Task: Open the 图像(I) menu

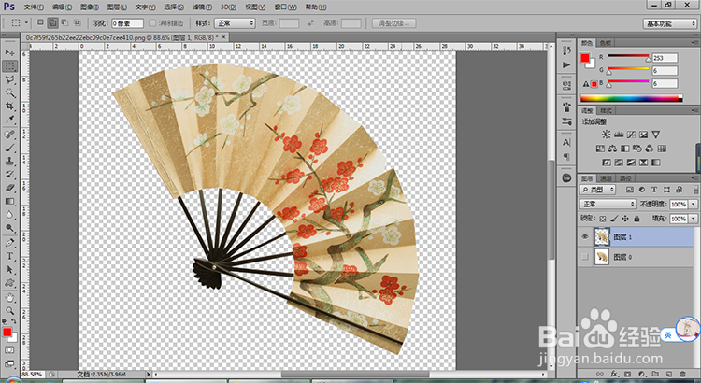Action: (90, 7)
